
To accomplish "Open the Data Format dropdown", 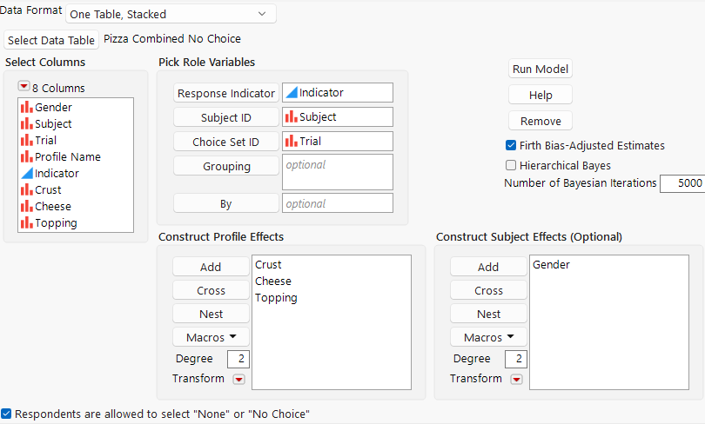I will (x=171, y=14).
